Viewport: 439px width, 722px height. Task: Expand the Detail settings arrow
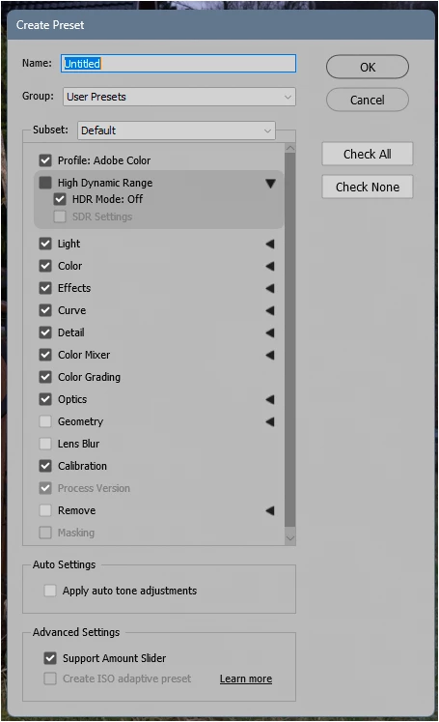[270, 332]
